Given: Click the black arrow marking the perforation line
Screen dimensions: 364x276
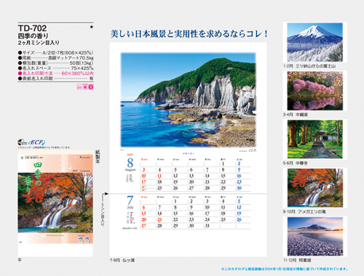Looking at the screenshot, I should click(x=106, y=194).
